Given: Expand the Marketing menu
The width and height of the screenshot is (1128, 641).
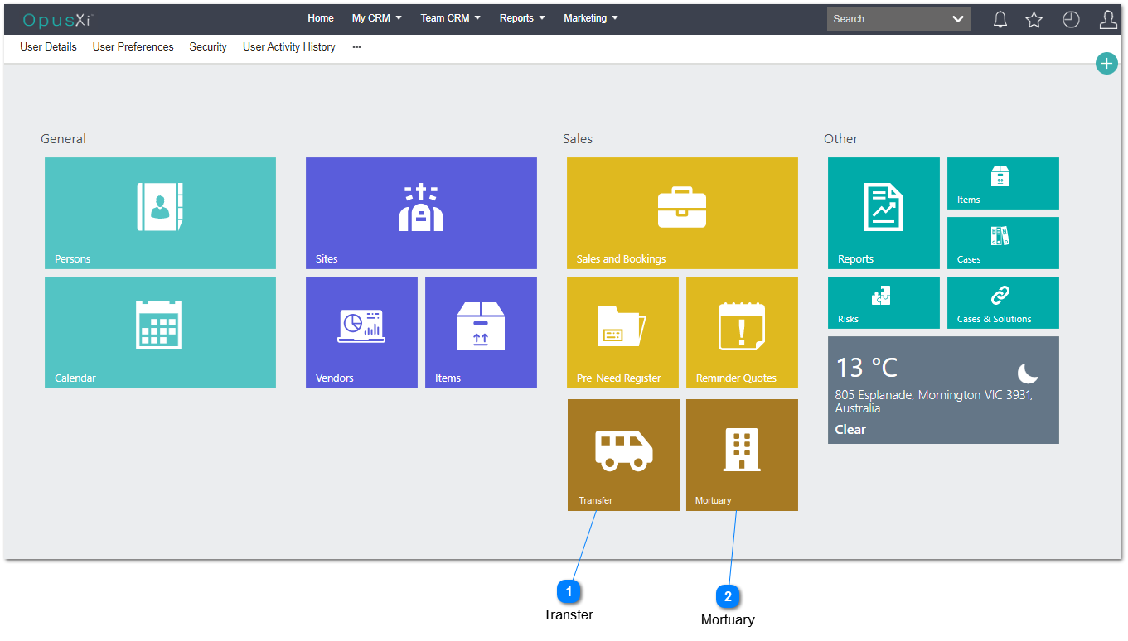Looking at the screenshot, I should (x=590, y=18).
